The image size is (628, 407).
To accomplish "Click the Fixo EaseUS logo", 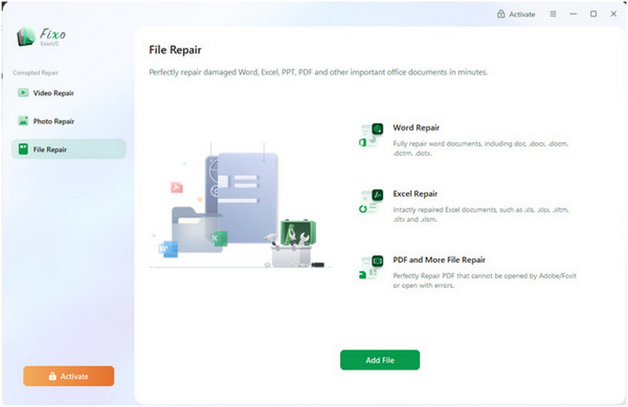I will point(41,37).
